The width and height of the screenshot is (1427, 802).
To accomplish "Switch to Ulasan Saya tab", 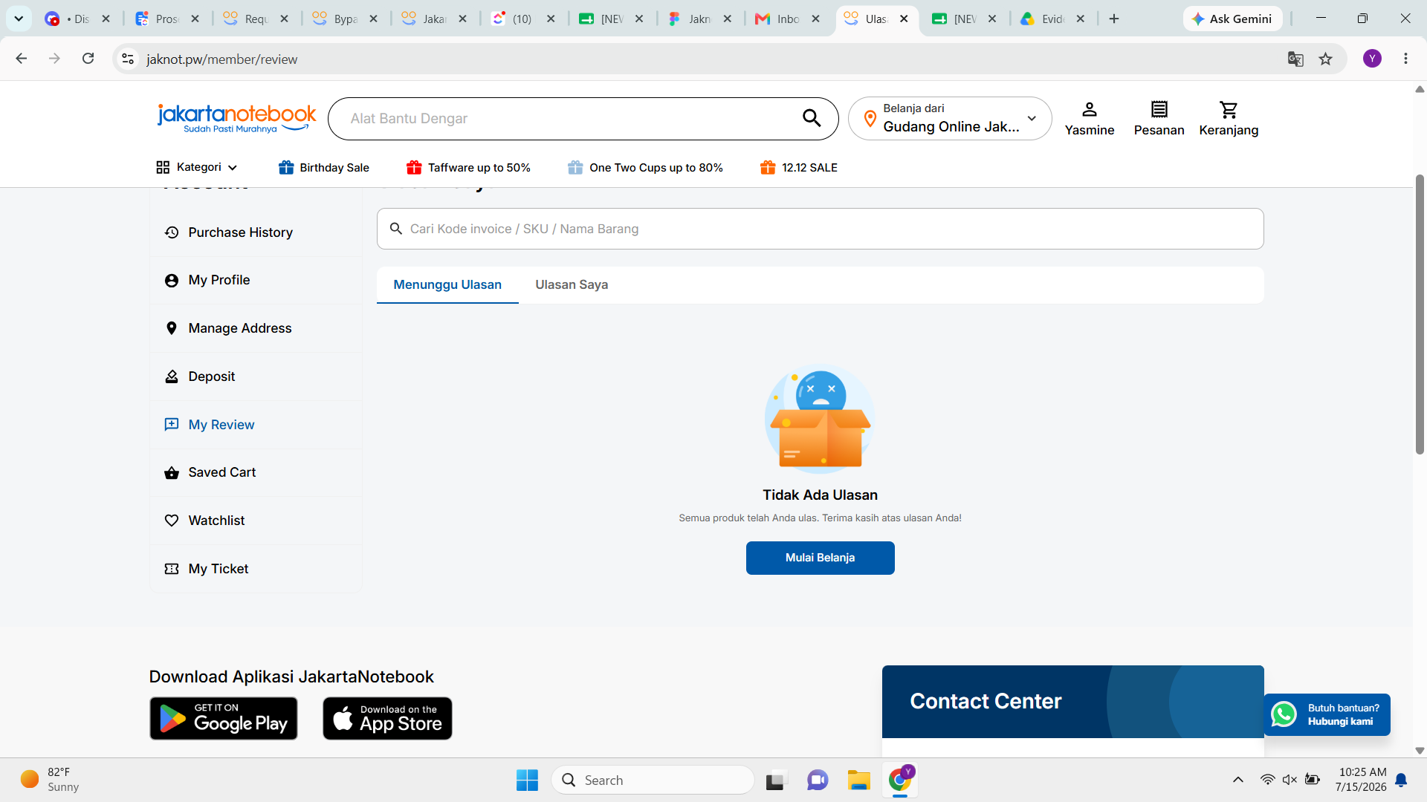I will pos(572,285).
